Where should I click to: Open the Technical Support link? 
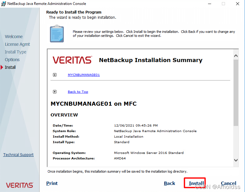coord(18,155)
